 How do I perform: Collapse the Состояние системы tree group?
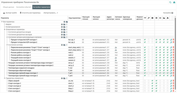(x=7, y=45)
